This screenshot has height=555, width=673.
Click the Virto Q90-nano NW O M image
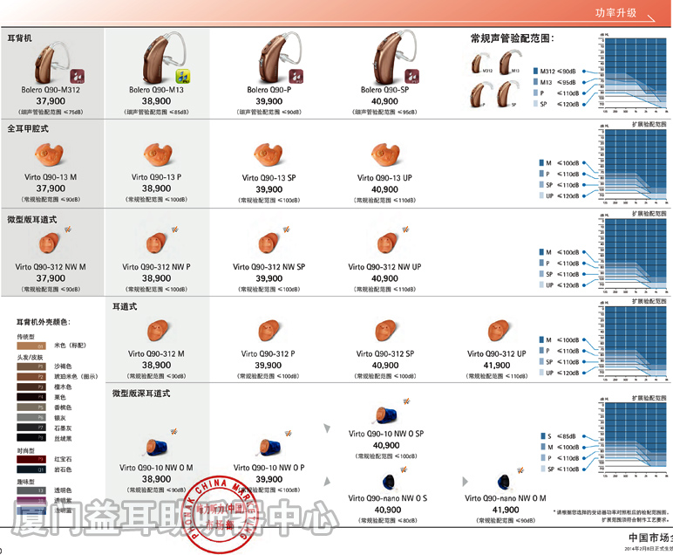tap(505, 482)
